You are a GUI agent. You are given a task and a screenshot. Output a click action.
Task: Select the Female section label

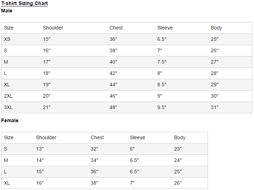tap(10, 120)
